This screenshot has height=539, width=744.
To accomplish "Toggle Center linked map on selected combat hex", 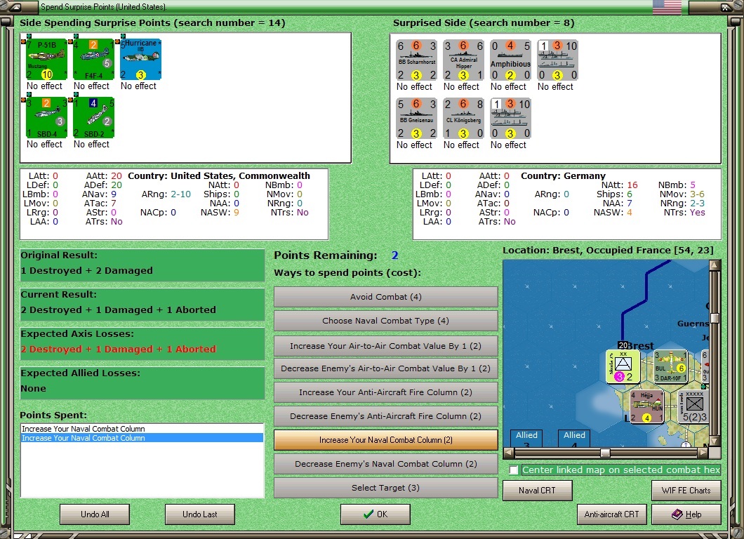I will click(513, 470).
